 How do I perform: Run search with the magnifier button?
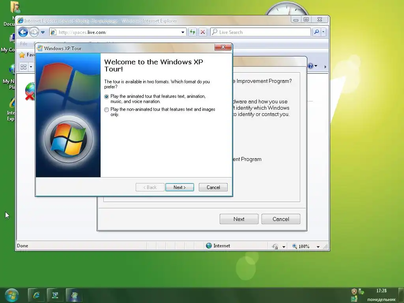pos(316,32)
